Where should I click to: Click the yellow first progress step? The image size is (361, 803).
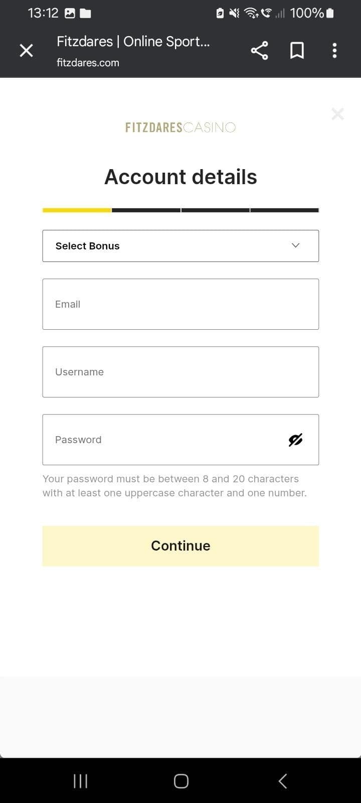click(x=77, y=210)
